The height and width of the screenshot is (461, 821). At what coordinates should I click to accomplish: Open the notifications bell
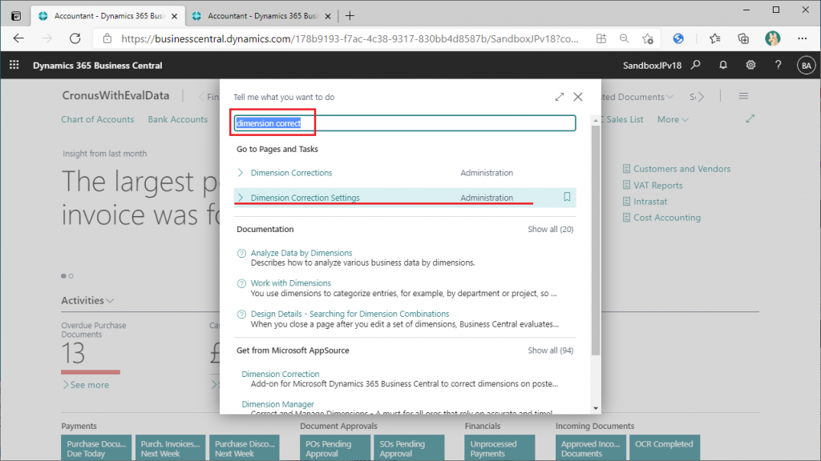723,65
